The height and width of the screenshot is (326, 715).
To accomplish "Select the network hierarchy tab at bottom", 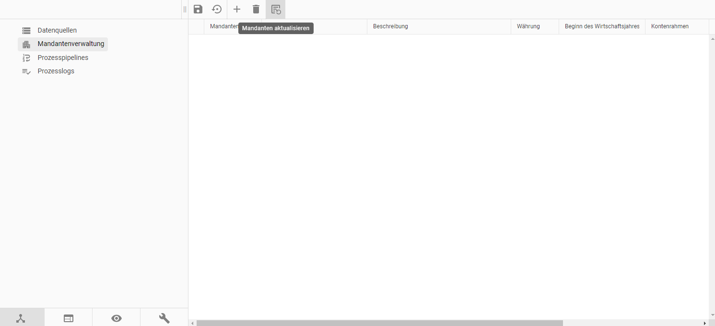I will coord(21,318).
